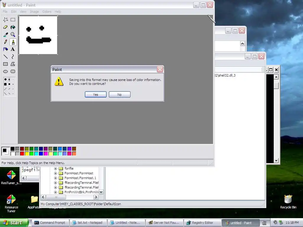Choose the small round brush shape
Viewport: 303px width, 227px height.
(13, 79)
